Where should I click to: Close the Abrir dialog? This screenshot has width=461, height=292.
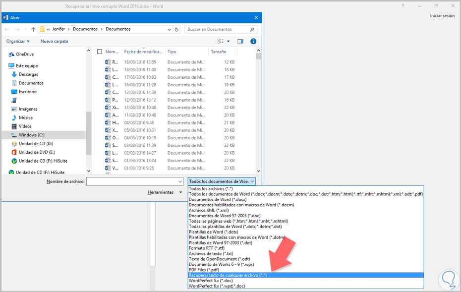[x=256, y=18]
